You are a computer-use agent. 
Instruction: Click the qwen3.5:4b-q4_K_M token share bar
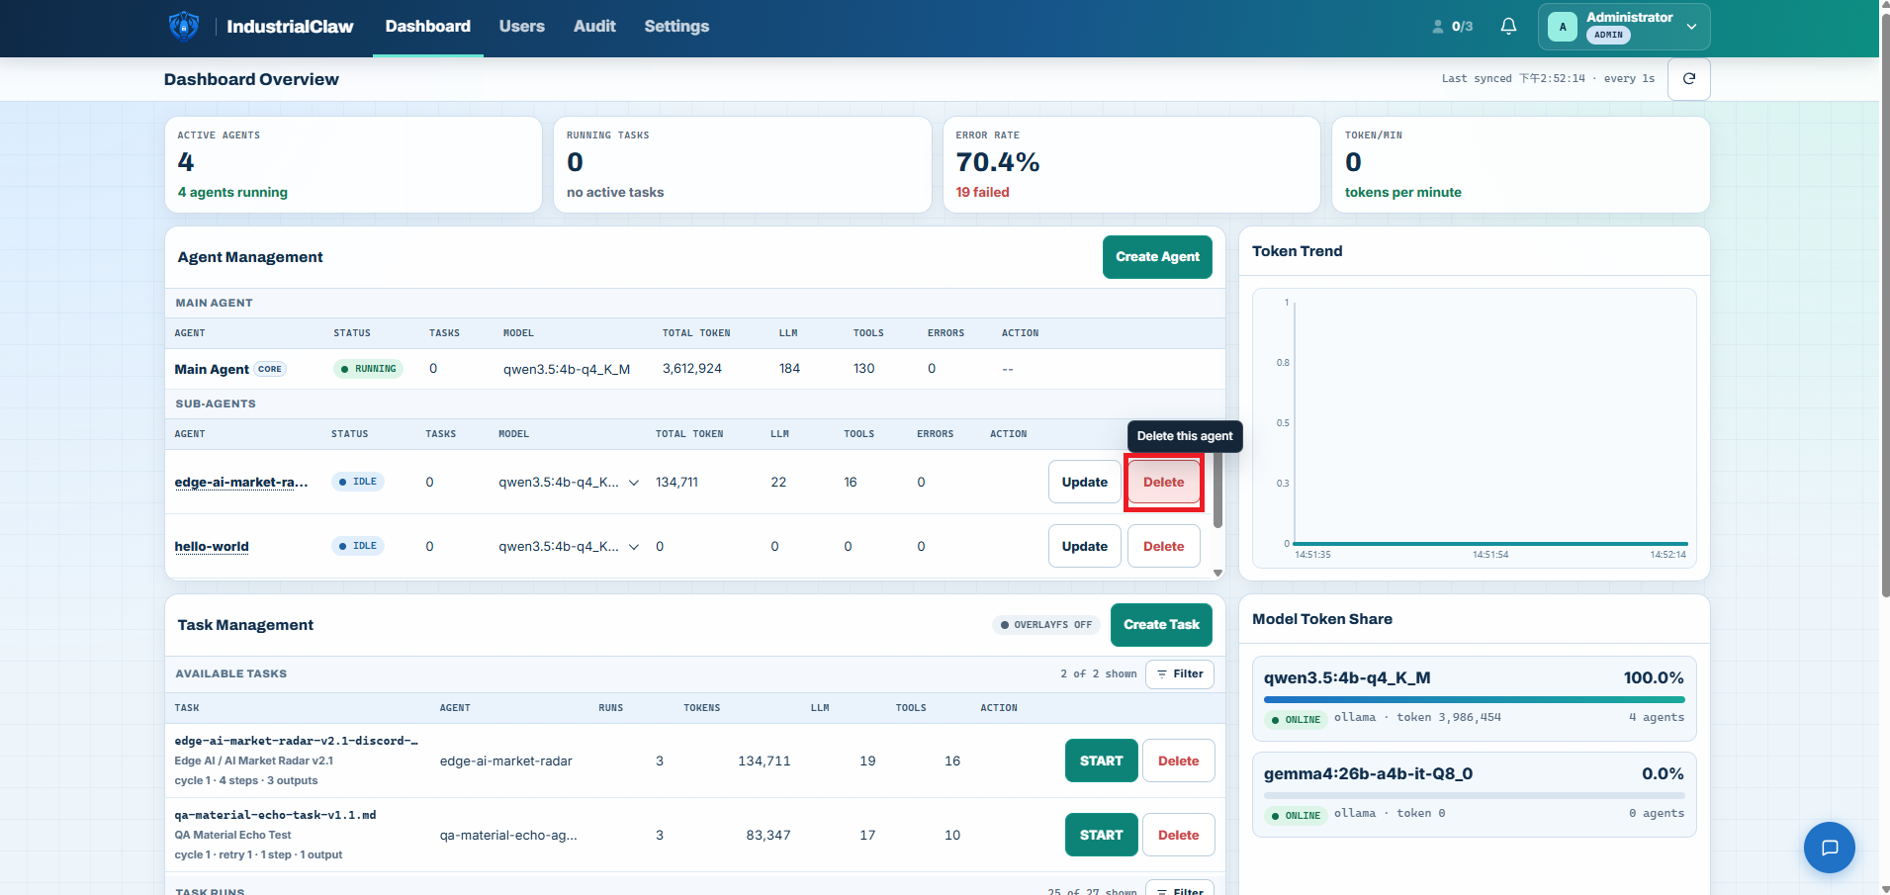point(1474,699)
